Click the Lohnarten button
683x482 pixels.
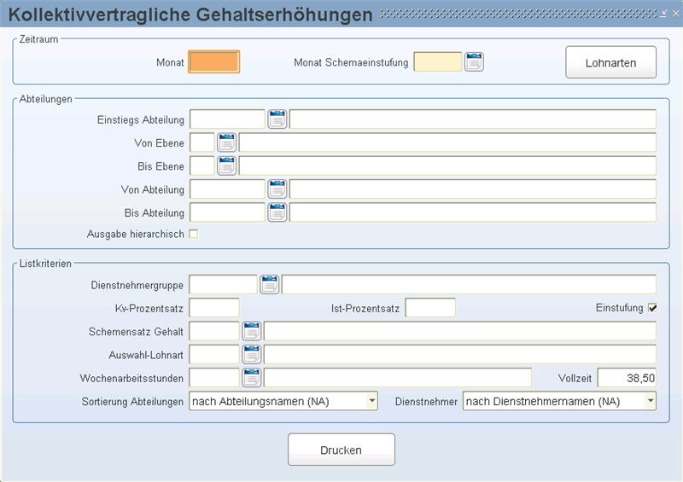pyautogui.click(x=610, y=62)
